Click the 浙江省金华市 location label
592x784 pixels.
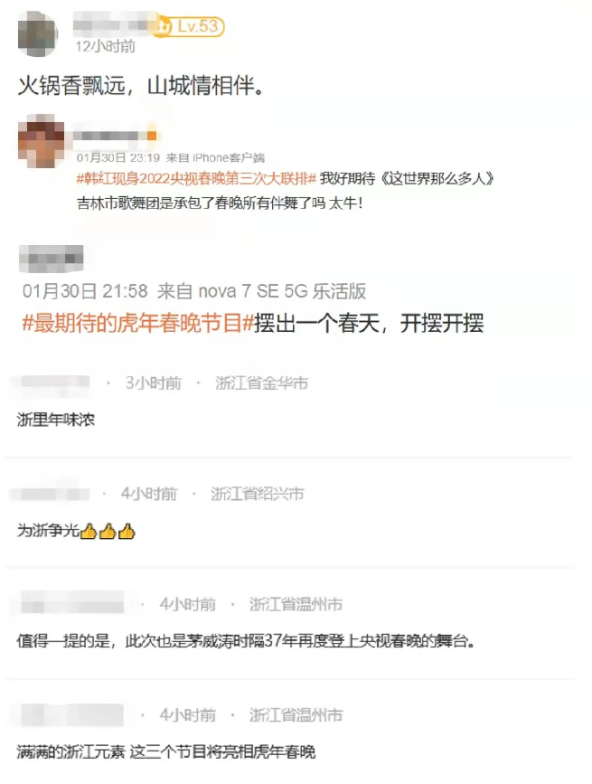point(261,383)
